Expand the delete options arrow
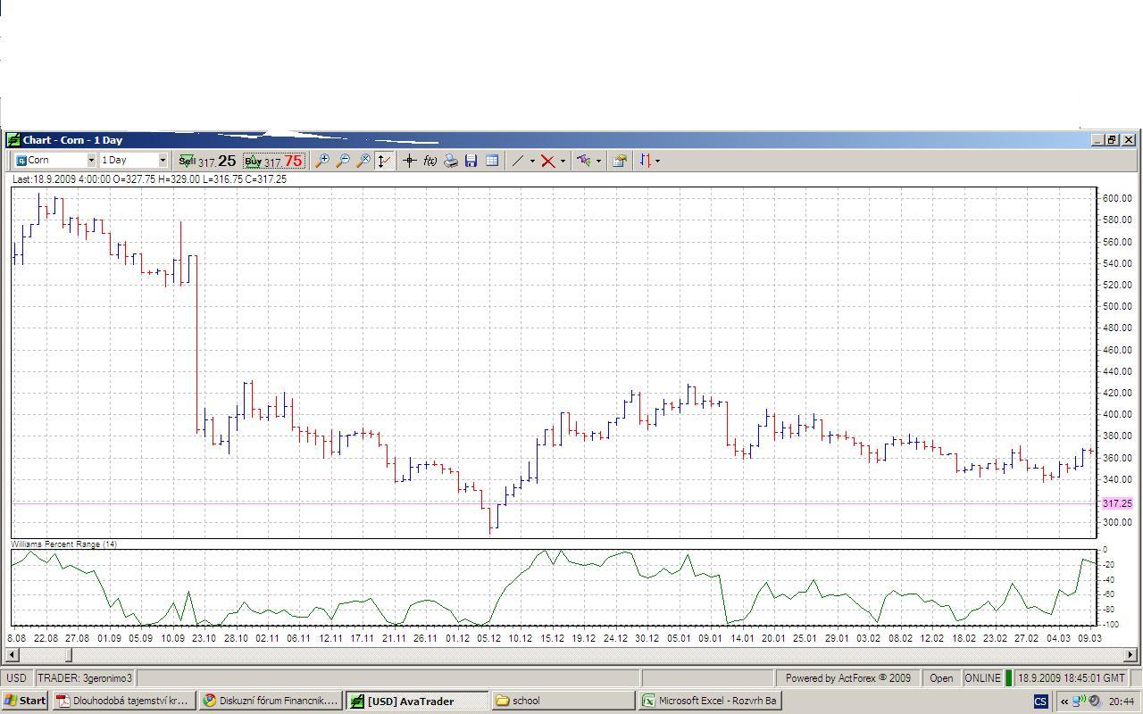 [563, 161]
